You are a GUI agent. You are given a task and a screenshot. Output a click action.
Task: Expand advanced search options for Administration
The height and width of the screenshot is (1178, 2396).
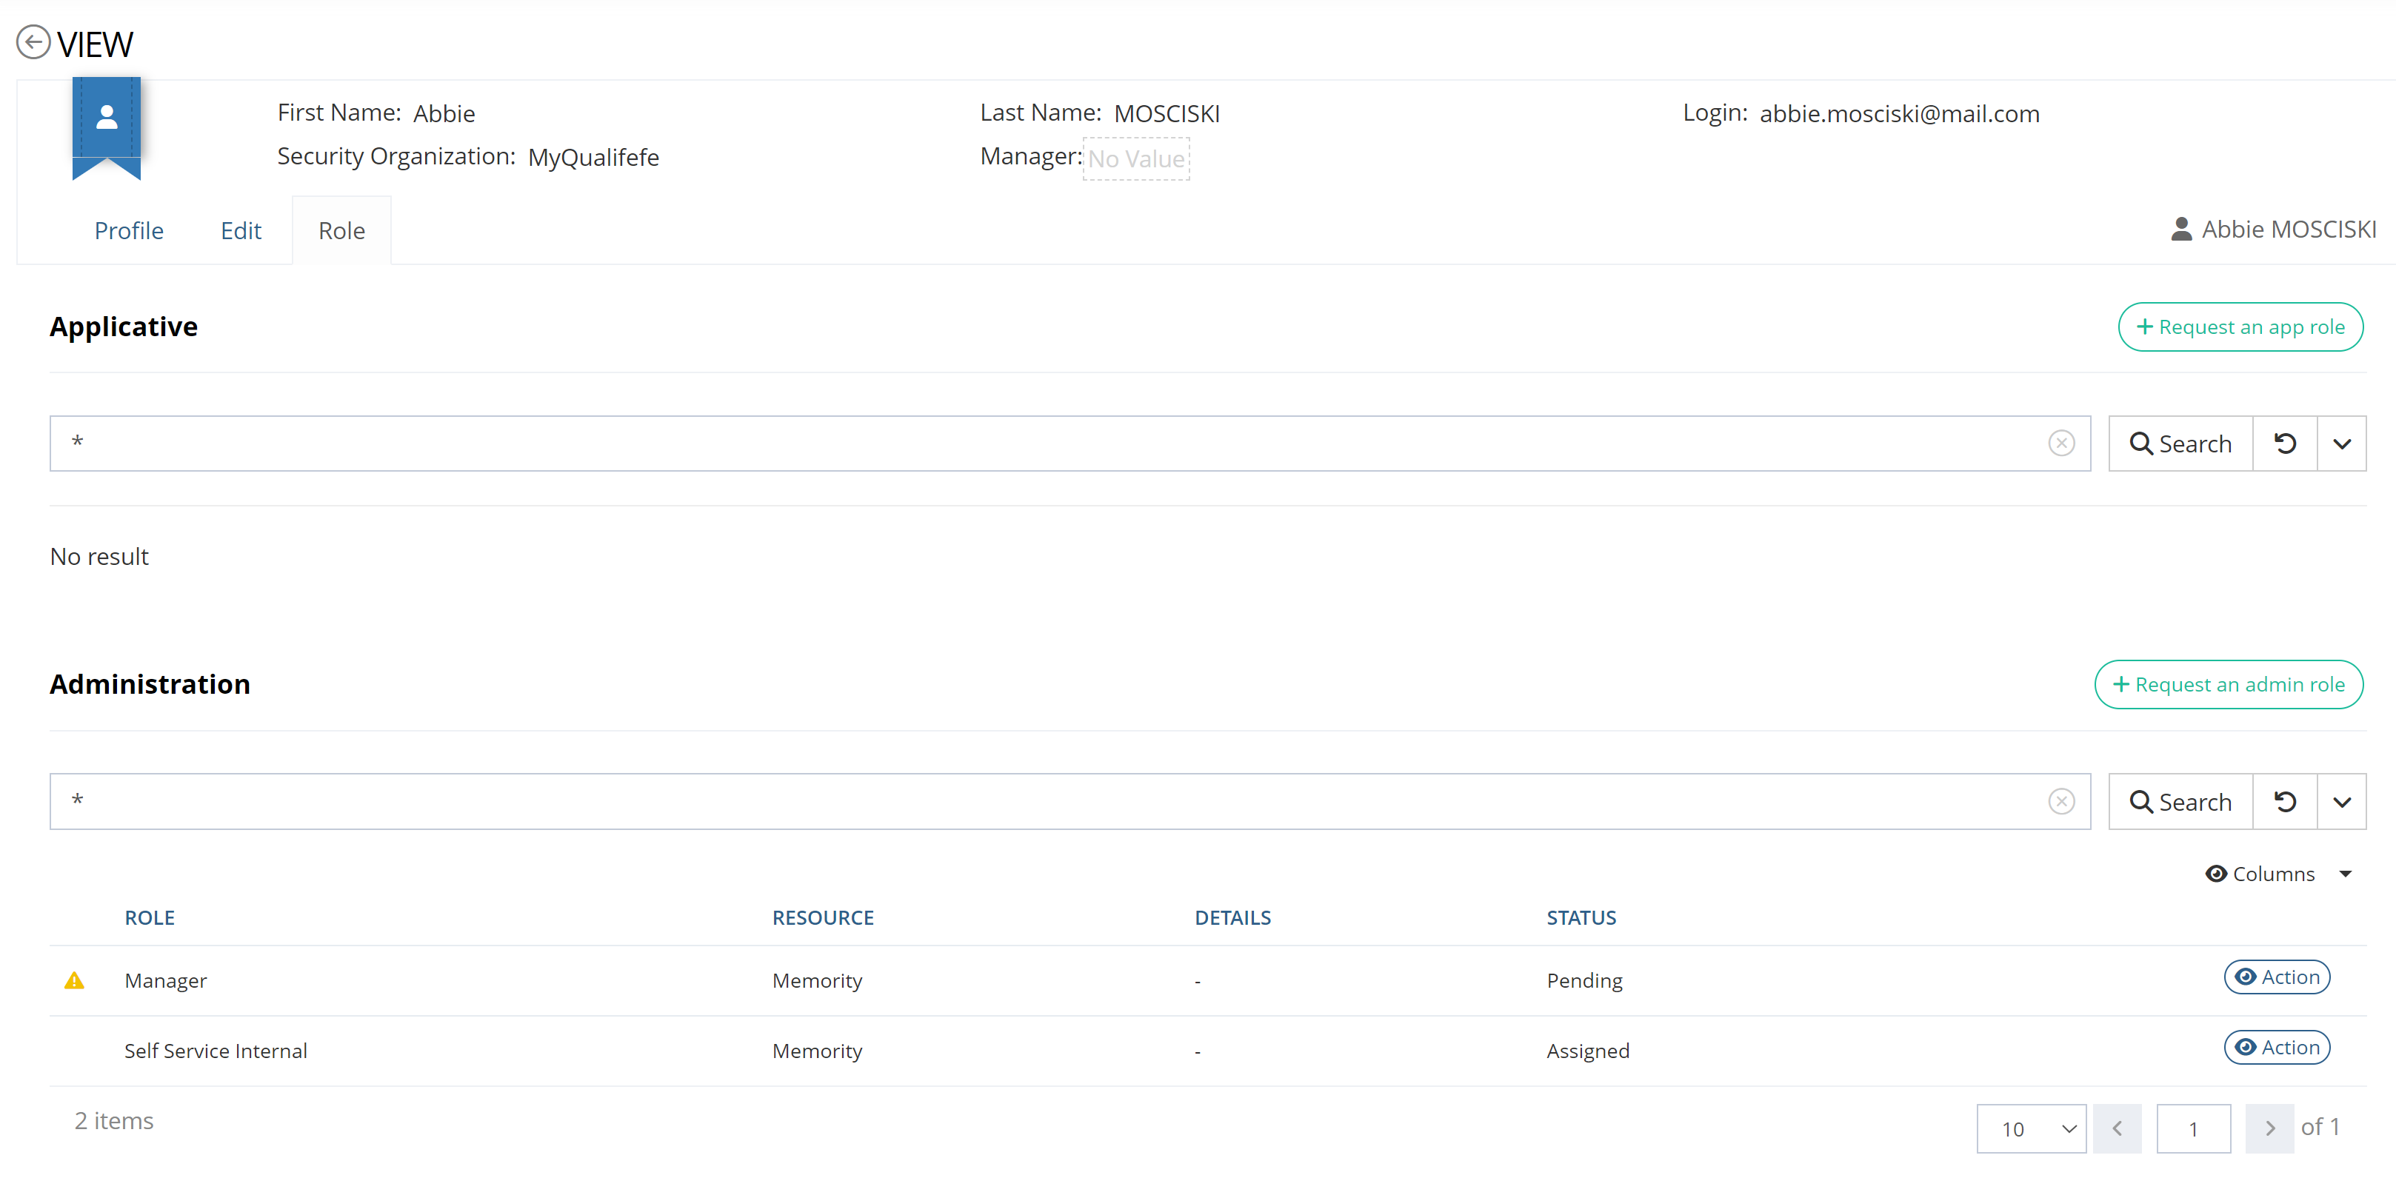pos(2341,801)
